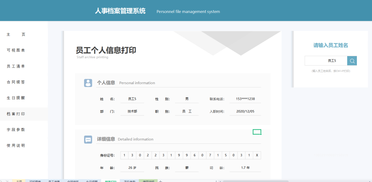The image size is (372, 182).
Task: Click the 身份证号 label
Action: 107,156
